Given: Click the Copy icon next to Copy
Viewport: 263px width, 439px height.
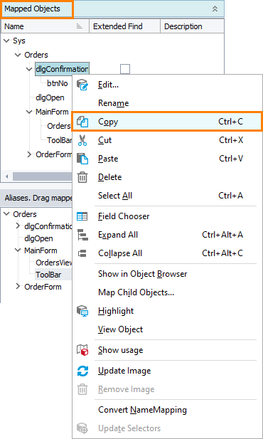Looking at the screenshot, I should [x=82, y=122].
